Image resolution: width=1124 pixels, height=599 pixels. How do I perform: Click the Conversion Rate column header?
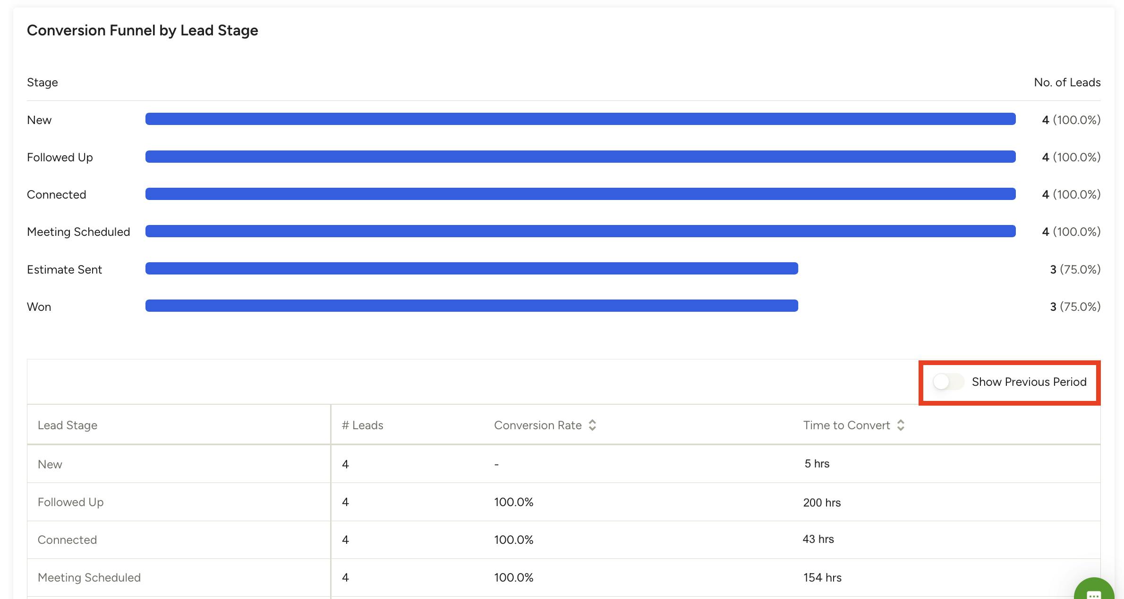pyautogui.click(x=537, y=425)
